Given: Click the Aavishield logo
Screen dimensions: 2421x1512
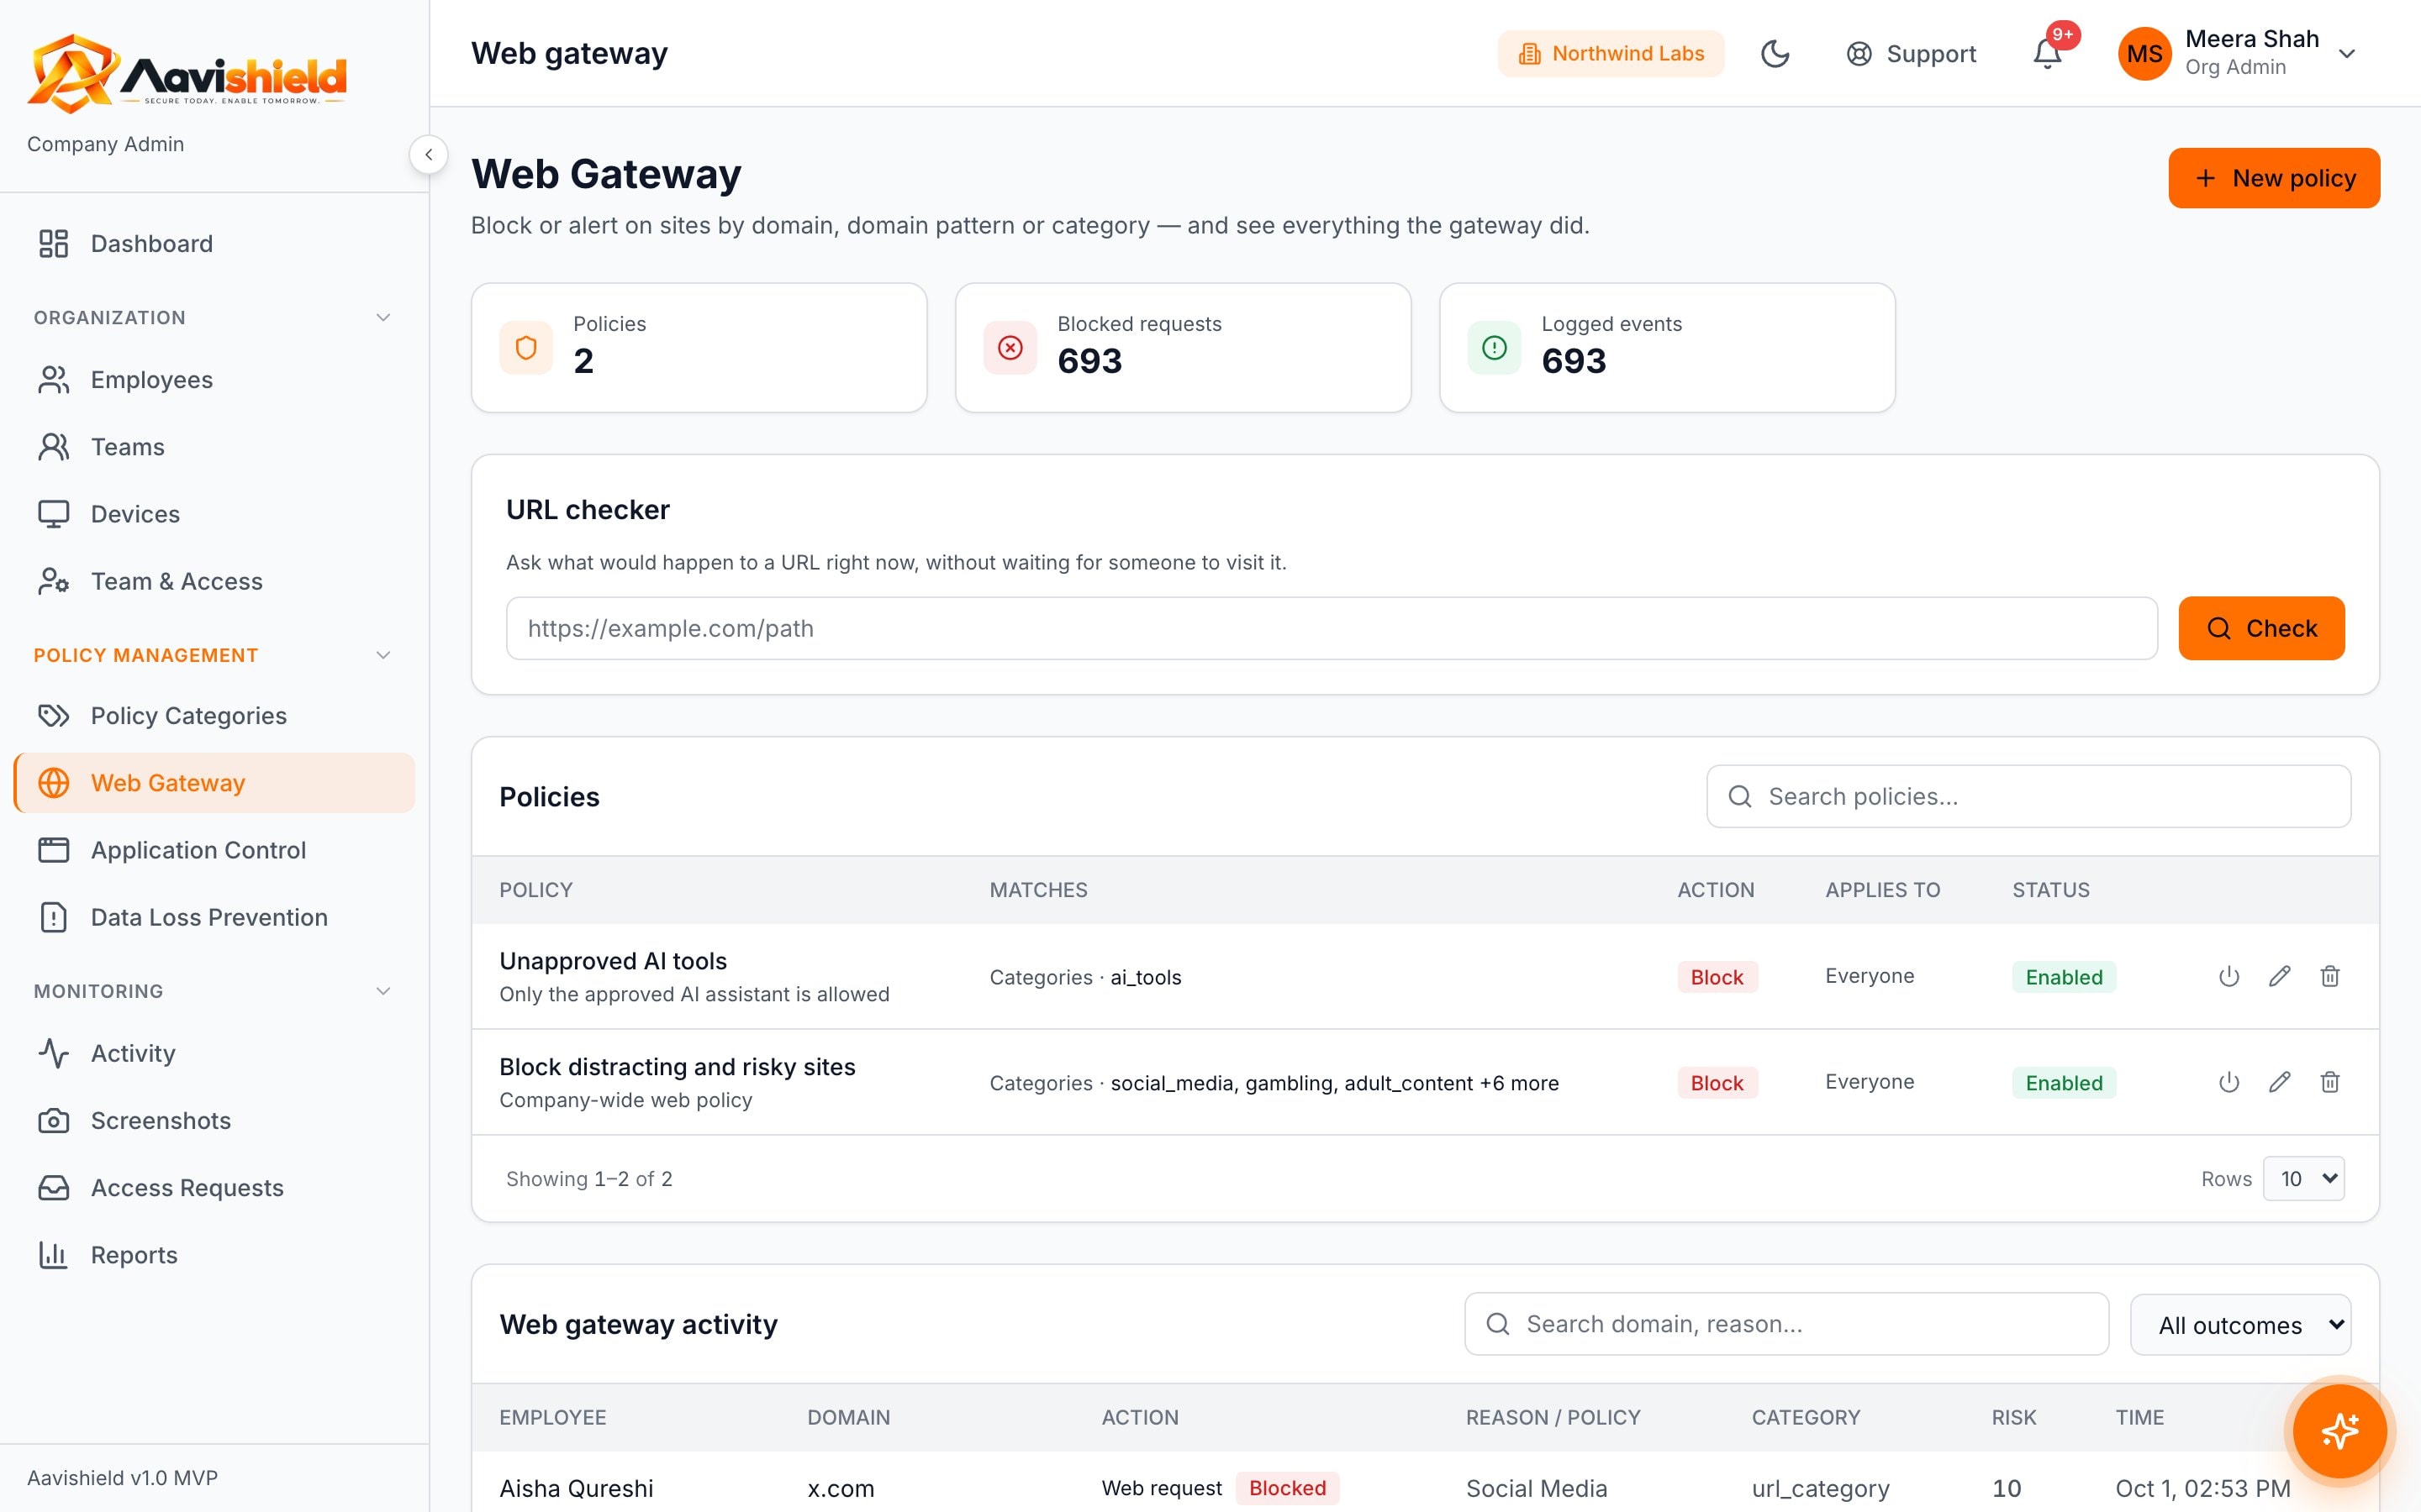Looking at the screenshot, I should 187,74.
